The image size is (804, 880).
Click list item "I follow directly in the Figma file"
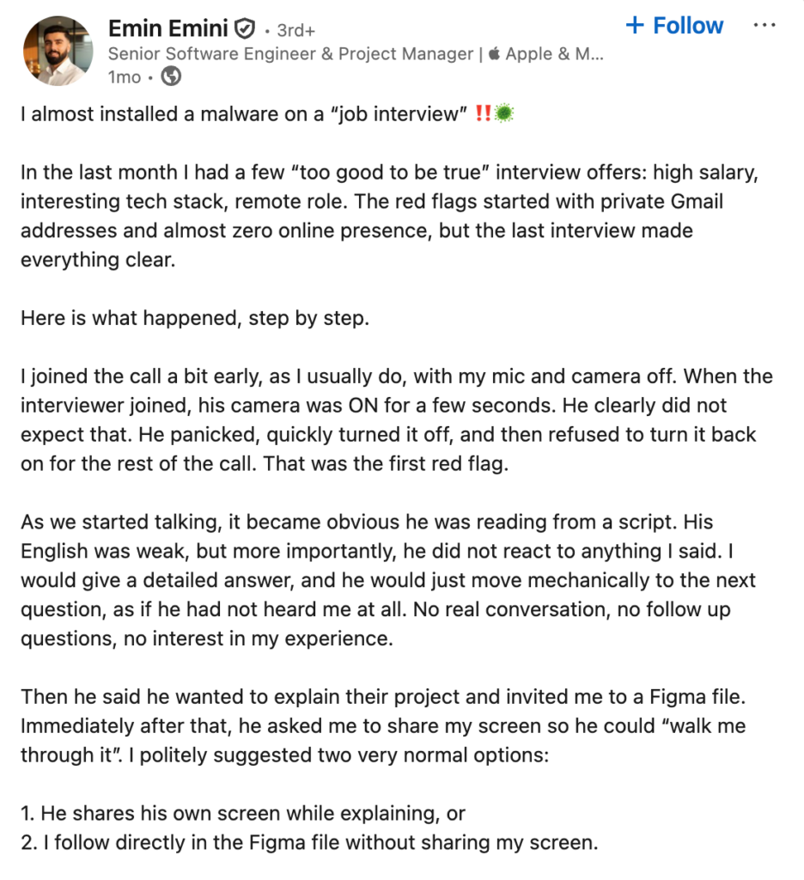tap(309, 842)
